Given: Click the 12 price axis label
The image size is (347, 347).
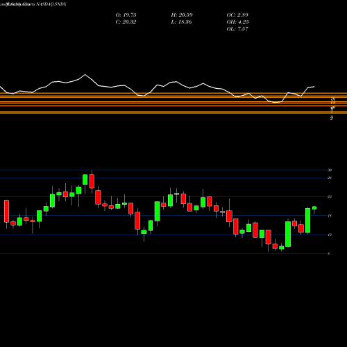Looking at the screenshot, I should 330,235.
